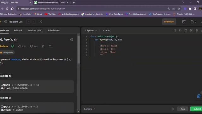The width and height of the screenshot is (202, 114).
Task: Open LeetCode bookmark in bookmarks bar
Action: pos(25,14)
